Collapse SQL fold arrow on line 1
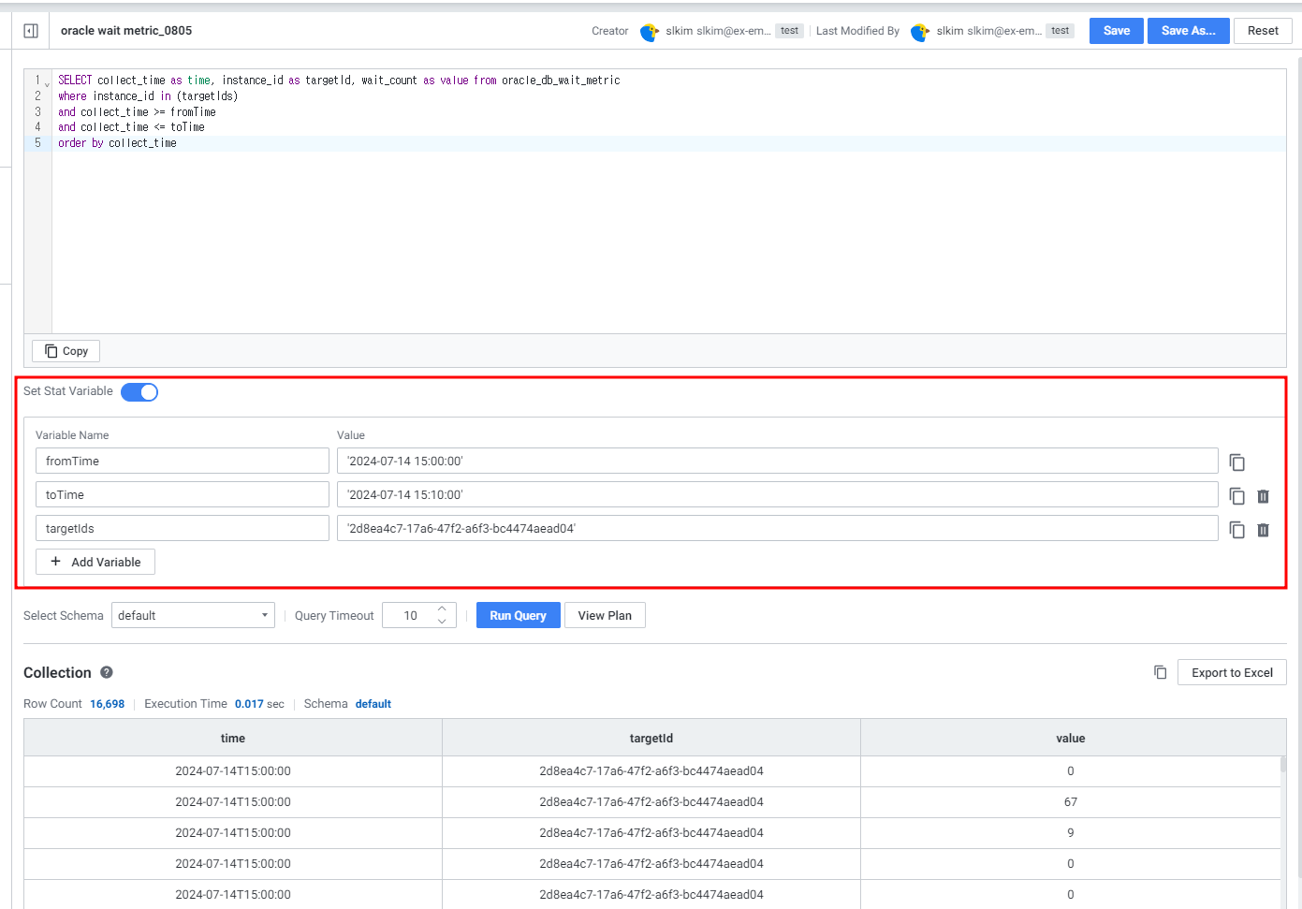 [x=47, y=84]
